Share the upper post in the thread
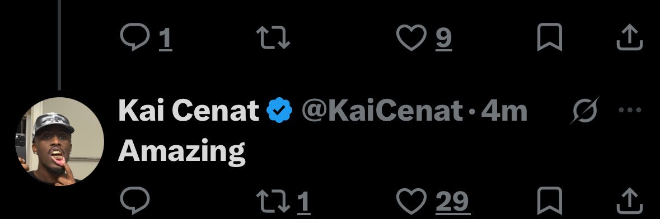Image resolution: width=660 pixels, height=219 pixels. point(630,37)
